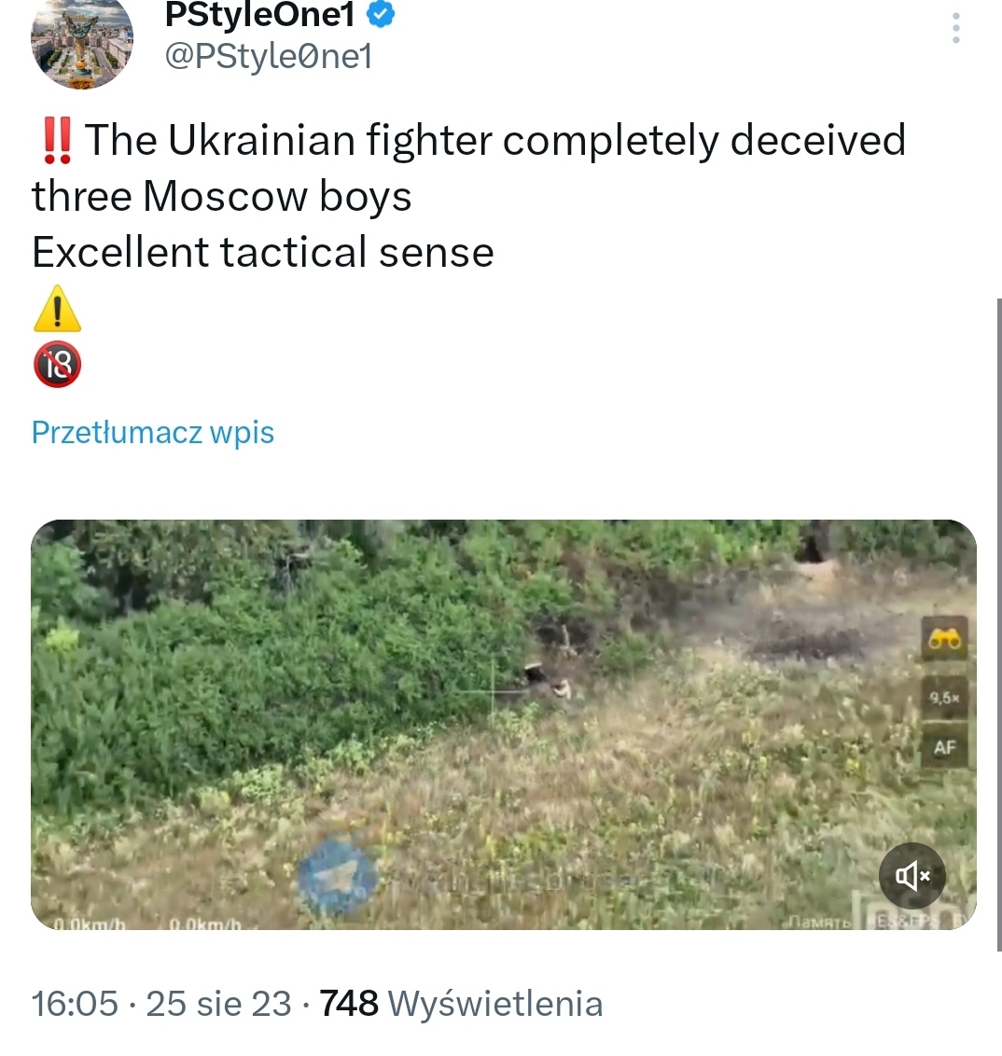
Task: Click the red 18 age-restriction emoji
Action: [x=57, y=365]
